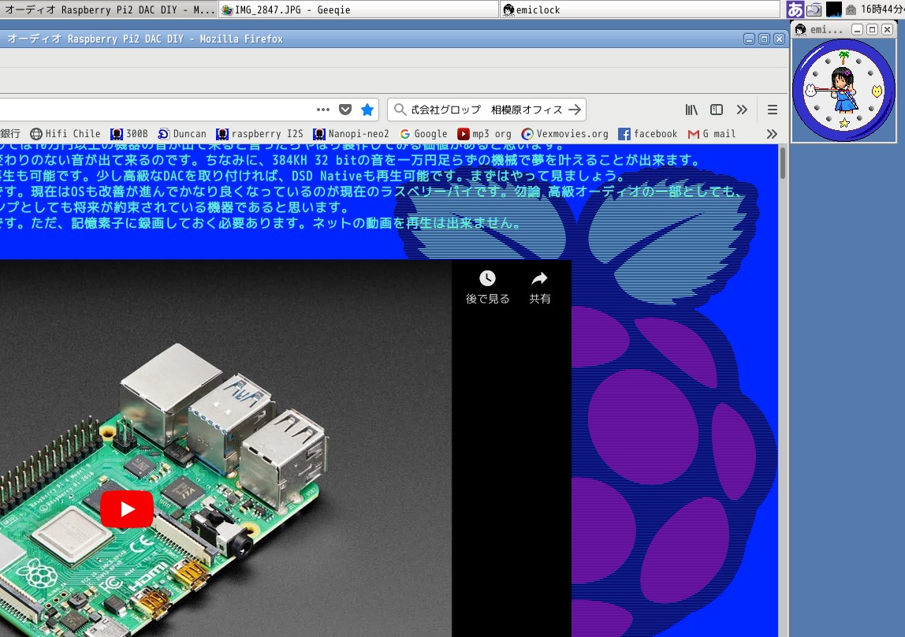Click the search go arrow button

(575, 110)
